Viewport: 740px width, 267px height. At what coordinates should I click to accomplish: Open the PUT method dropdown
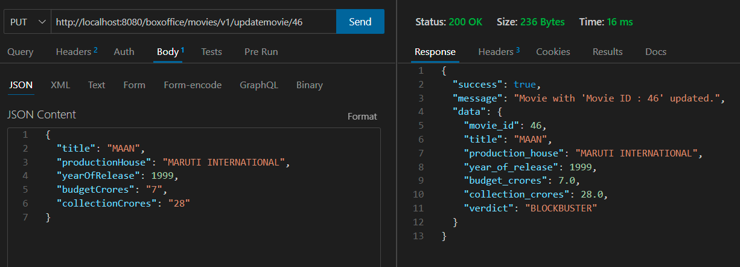[27, 22]
